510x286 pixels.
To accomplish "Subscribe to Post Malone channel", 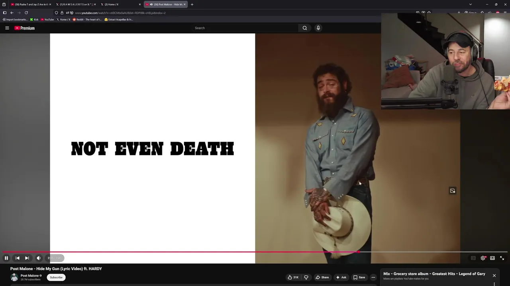I will click(x=56, y=277).
